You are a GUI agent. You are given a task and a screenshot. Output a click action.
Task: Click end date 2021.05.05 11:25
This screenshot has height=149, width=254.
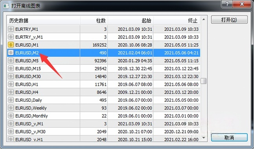181,45
